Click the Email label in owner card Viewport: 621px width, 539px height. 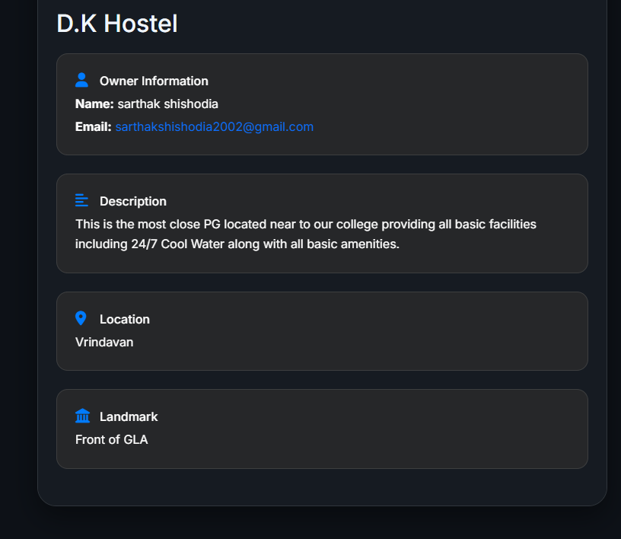tap(91, 126)
